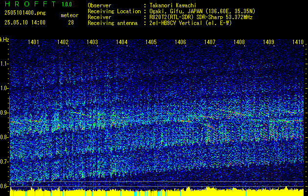Click the HROFFT program title
The width and height of the screenshot is (308, 196).
31,4
